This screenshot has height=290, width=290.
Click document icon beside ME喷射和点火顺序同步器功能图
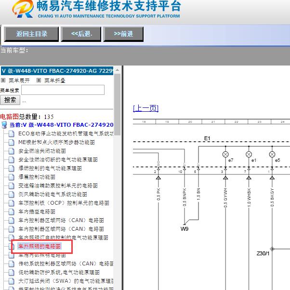coord(11,143)
